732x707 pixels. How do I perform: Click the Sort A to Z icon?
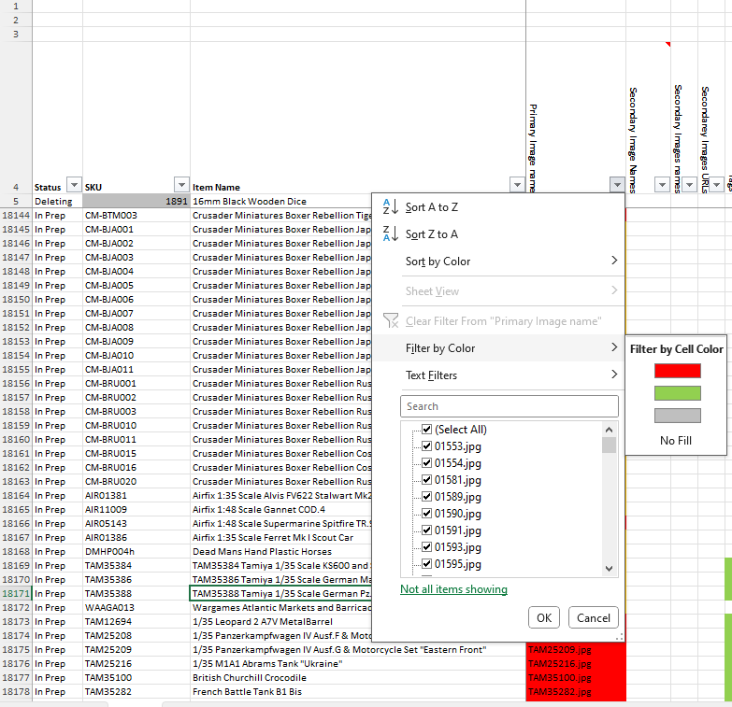coord(390,206)
